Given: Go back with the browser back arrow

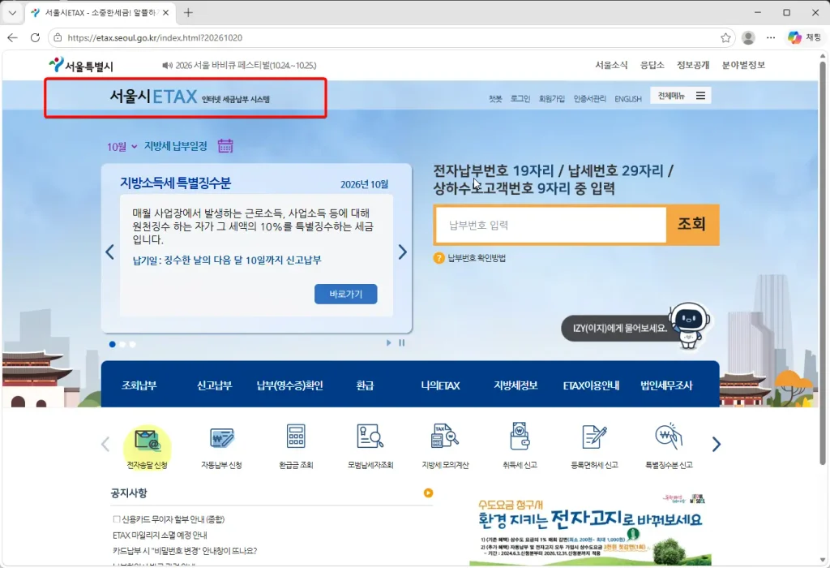Looking at the screenshot, I should coord(12,37).
